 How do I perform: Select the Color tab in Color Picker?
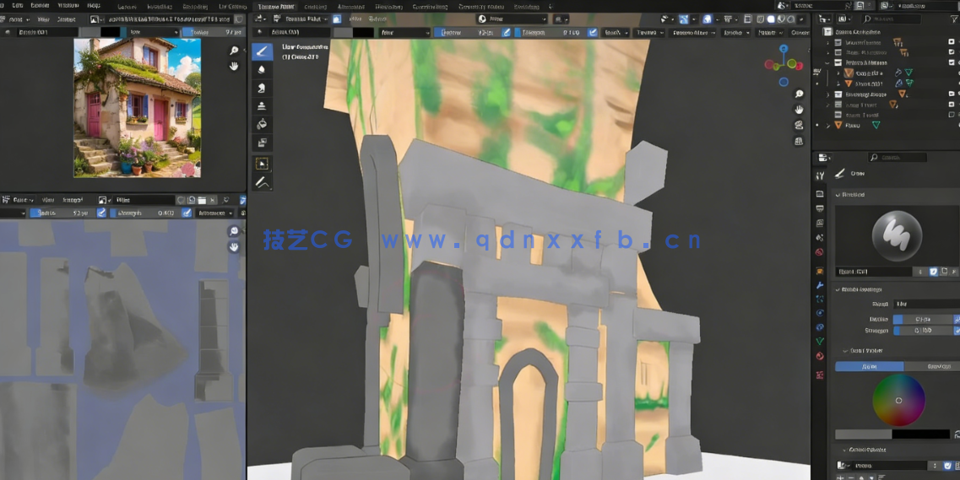point(870,366)
